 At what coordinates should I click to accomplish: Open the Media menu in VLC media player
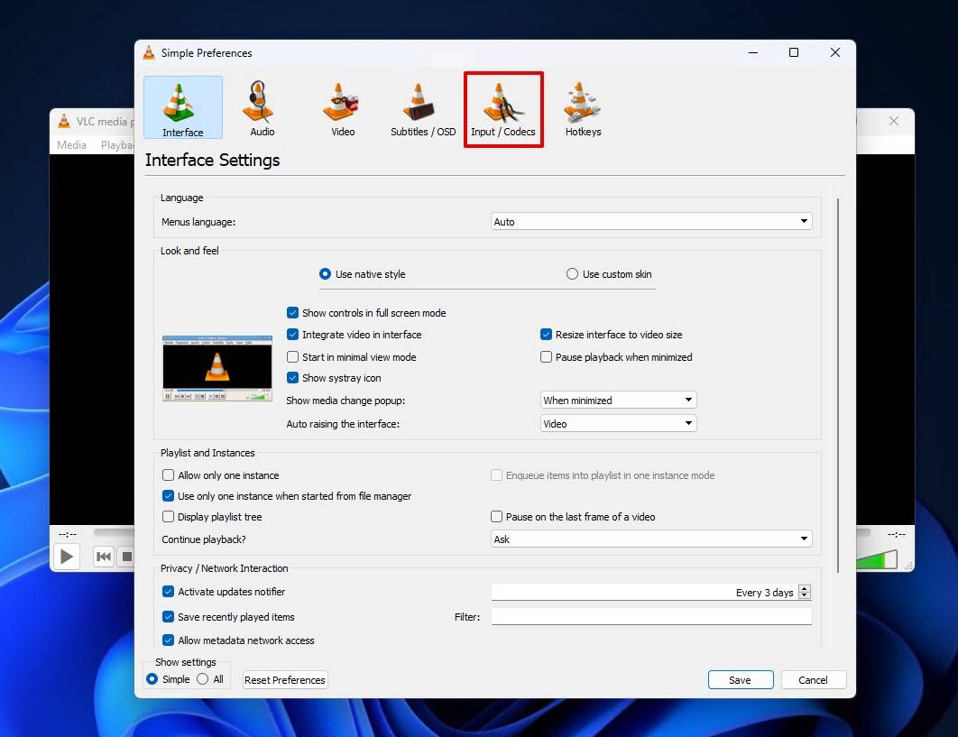[71, 145]
